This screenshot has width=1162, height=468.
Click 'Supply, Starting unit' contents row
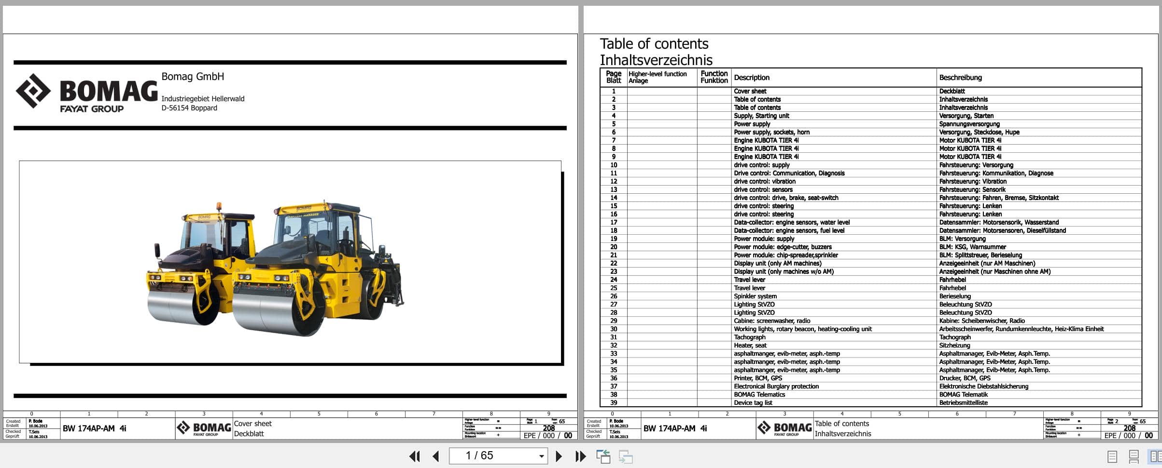[761, 116]
